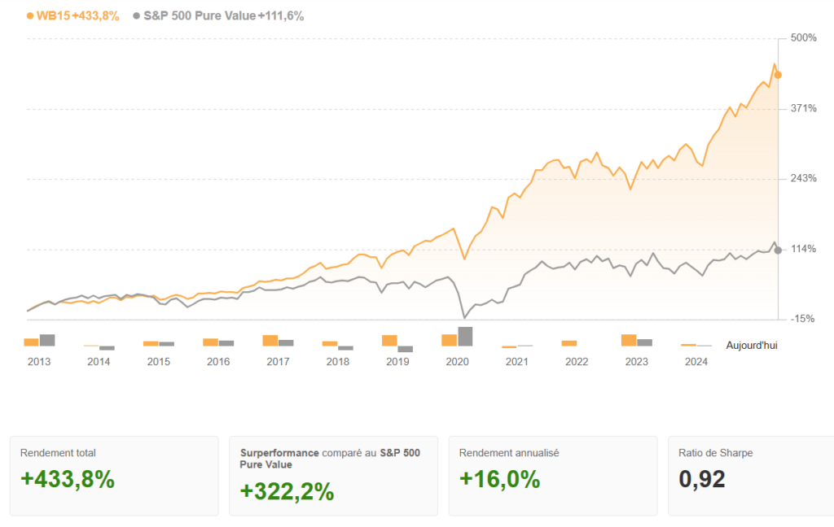Click the gray 2013 yearly return bar

[x=47, y=340]
